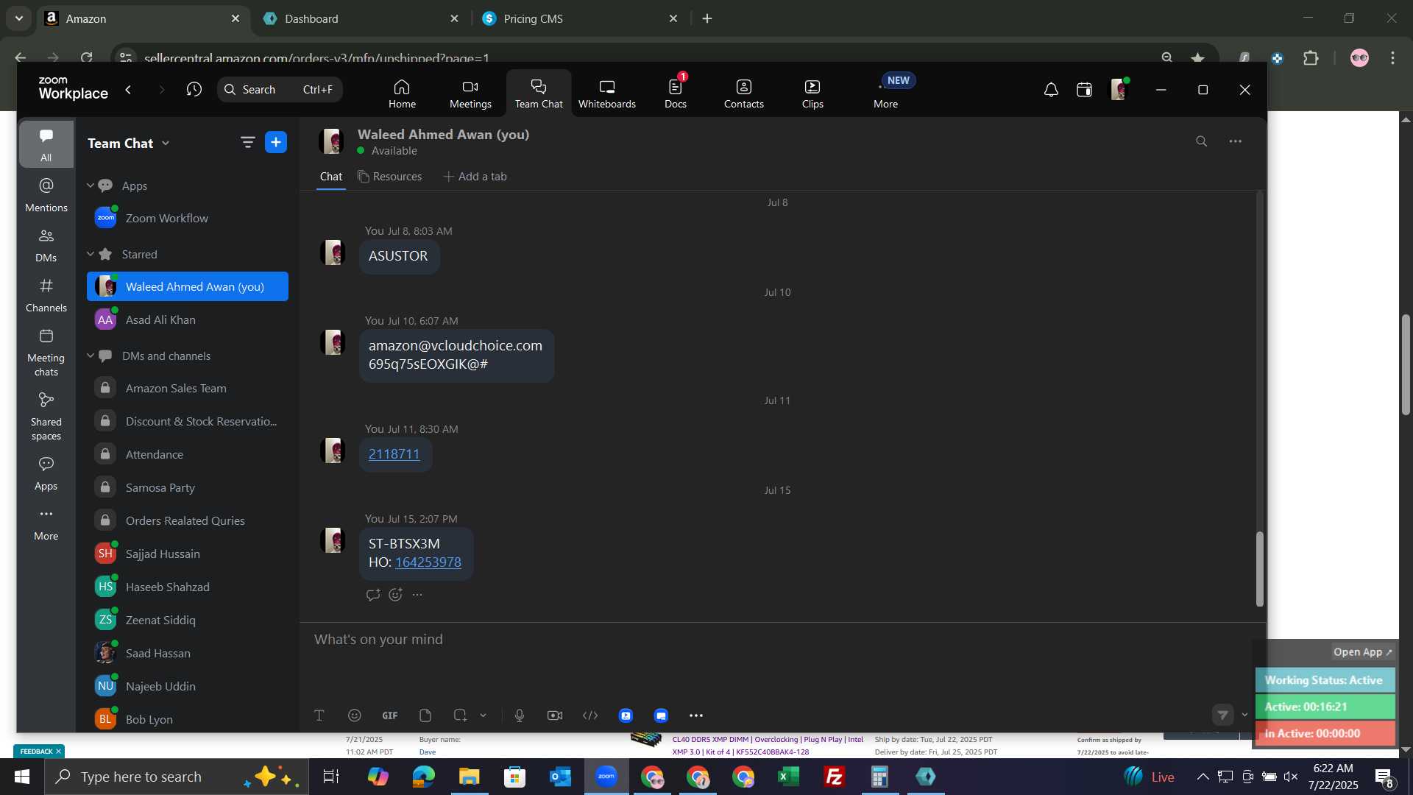Expand the screenshot options dropdown arrow
The image size is (1413, 795).
[483, 715]
